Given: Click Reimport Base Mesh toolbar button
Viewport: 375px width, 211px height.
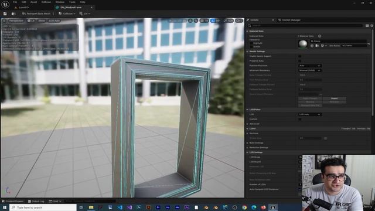Looking at the screenshot, I should coord(36,13).
